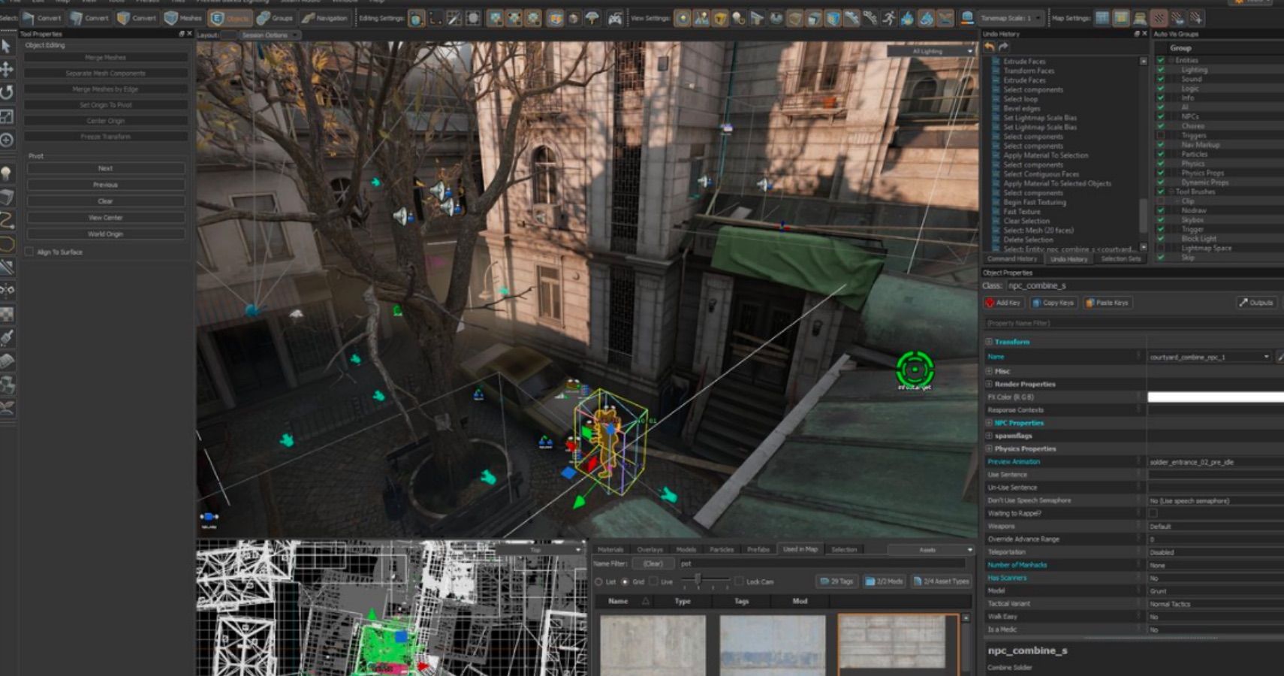1284x676 pixels.
Task: Switch to Navigation mode in toolbar
Action: (x=325, y=18)
